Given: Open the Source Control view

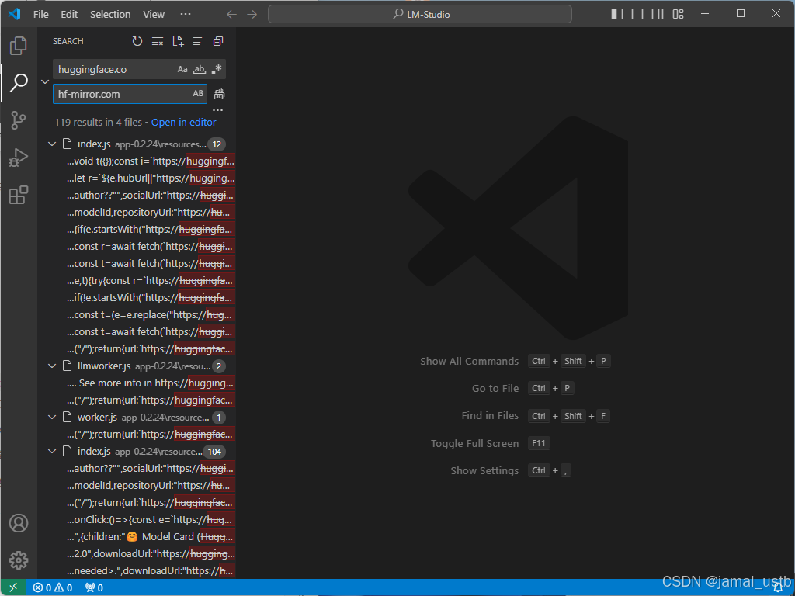Looking at the screenshot, I should (18, 120).
